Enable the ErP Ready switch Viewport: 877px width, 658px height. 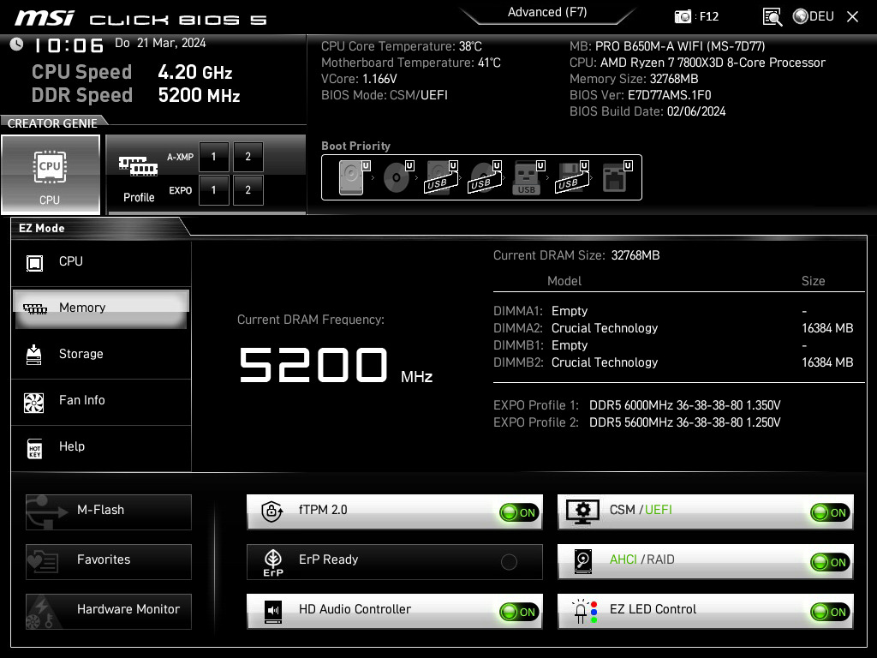click(x=509, y=562)
